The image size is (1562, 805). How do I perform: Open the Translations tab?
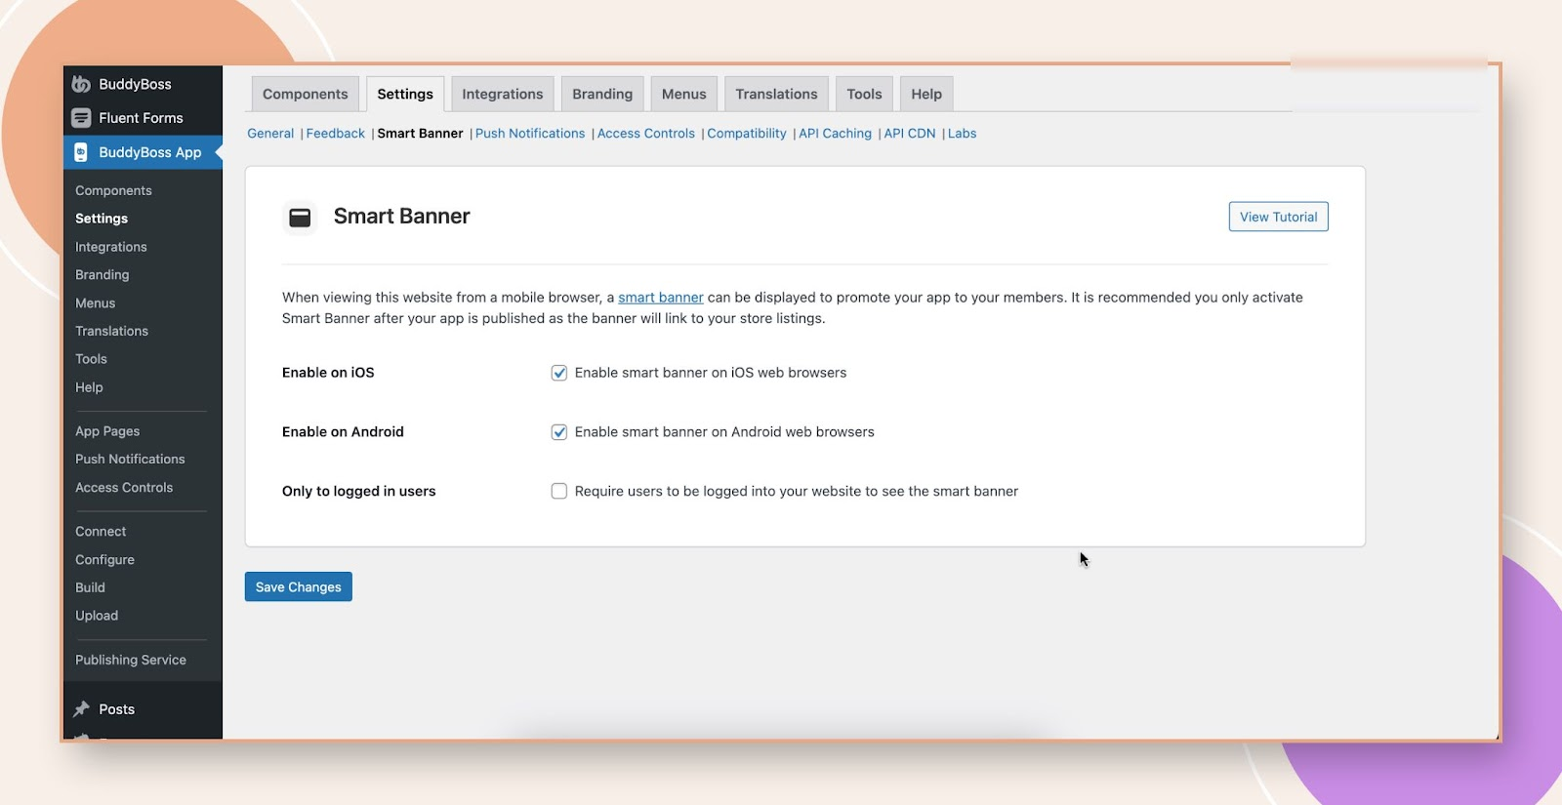[776, 94]
